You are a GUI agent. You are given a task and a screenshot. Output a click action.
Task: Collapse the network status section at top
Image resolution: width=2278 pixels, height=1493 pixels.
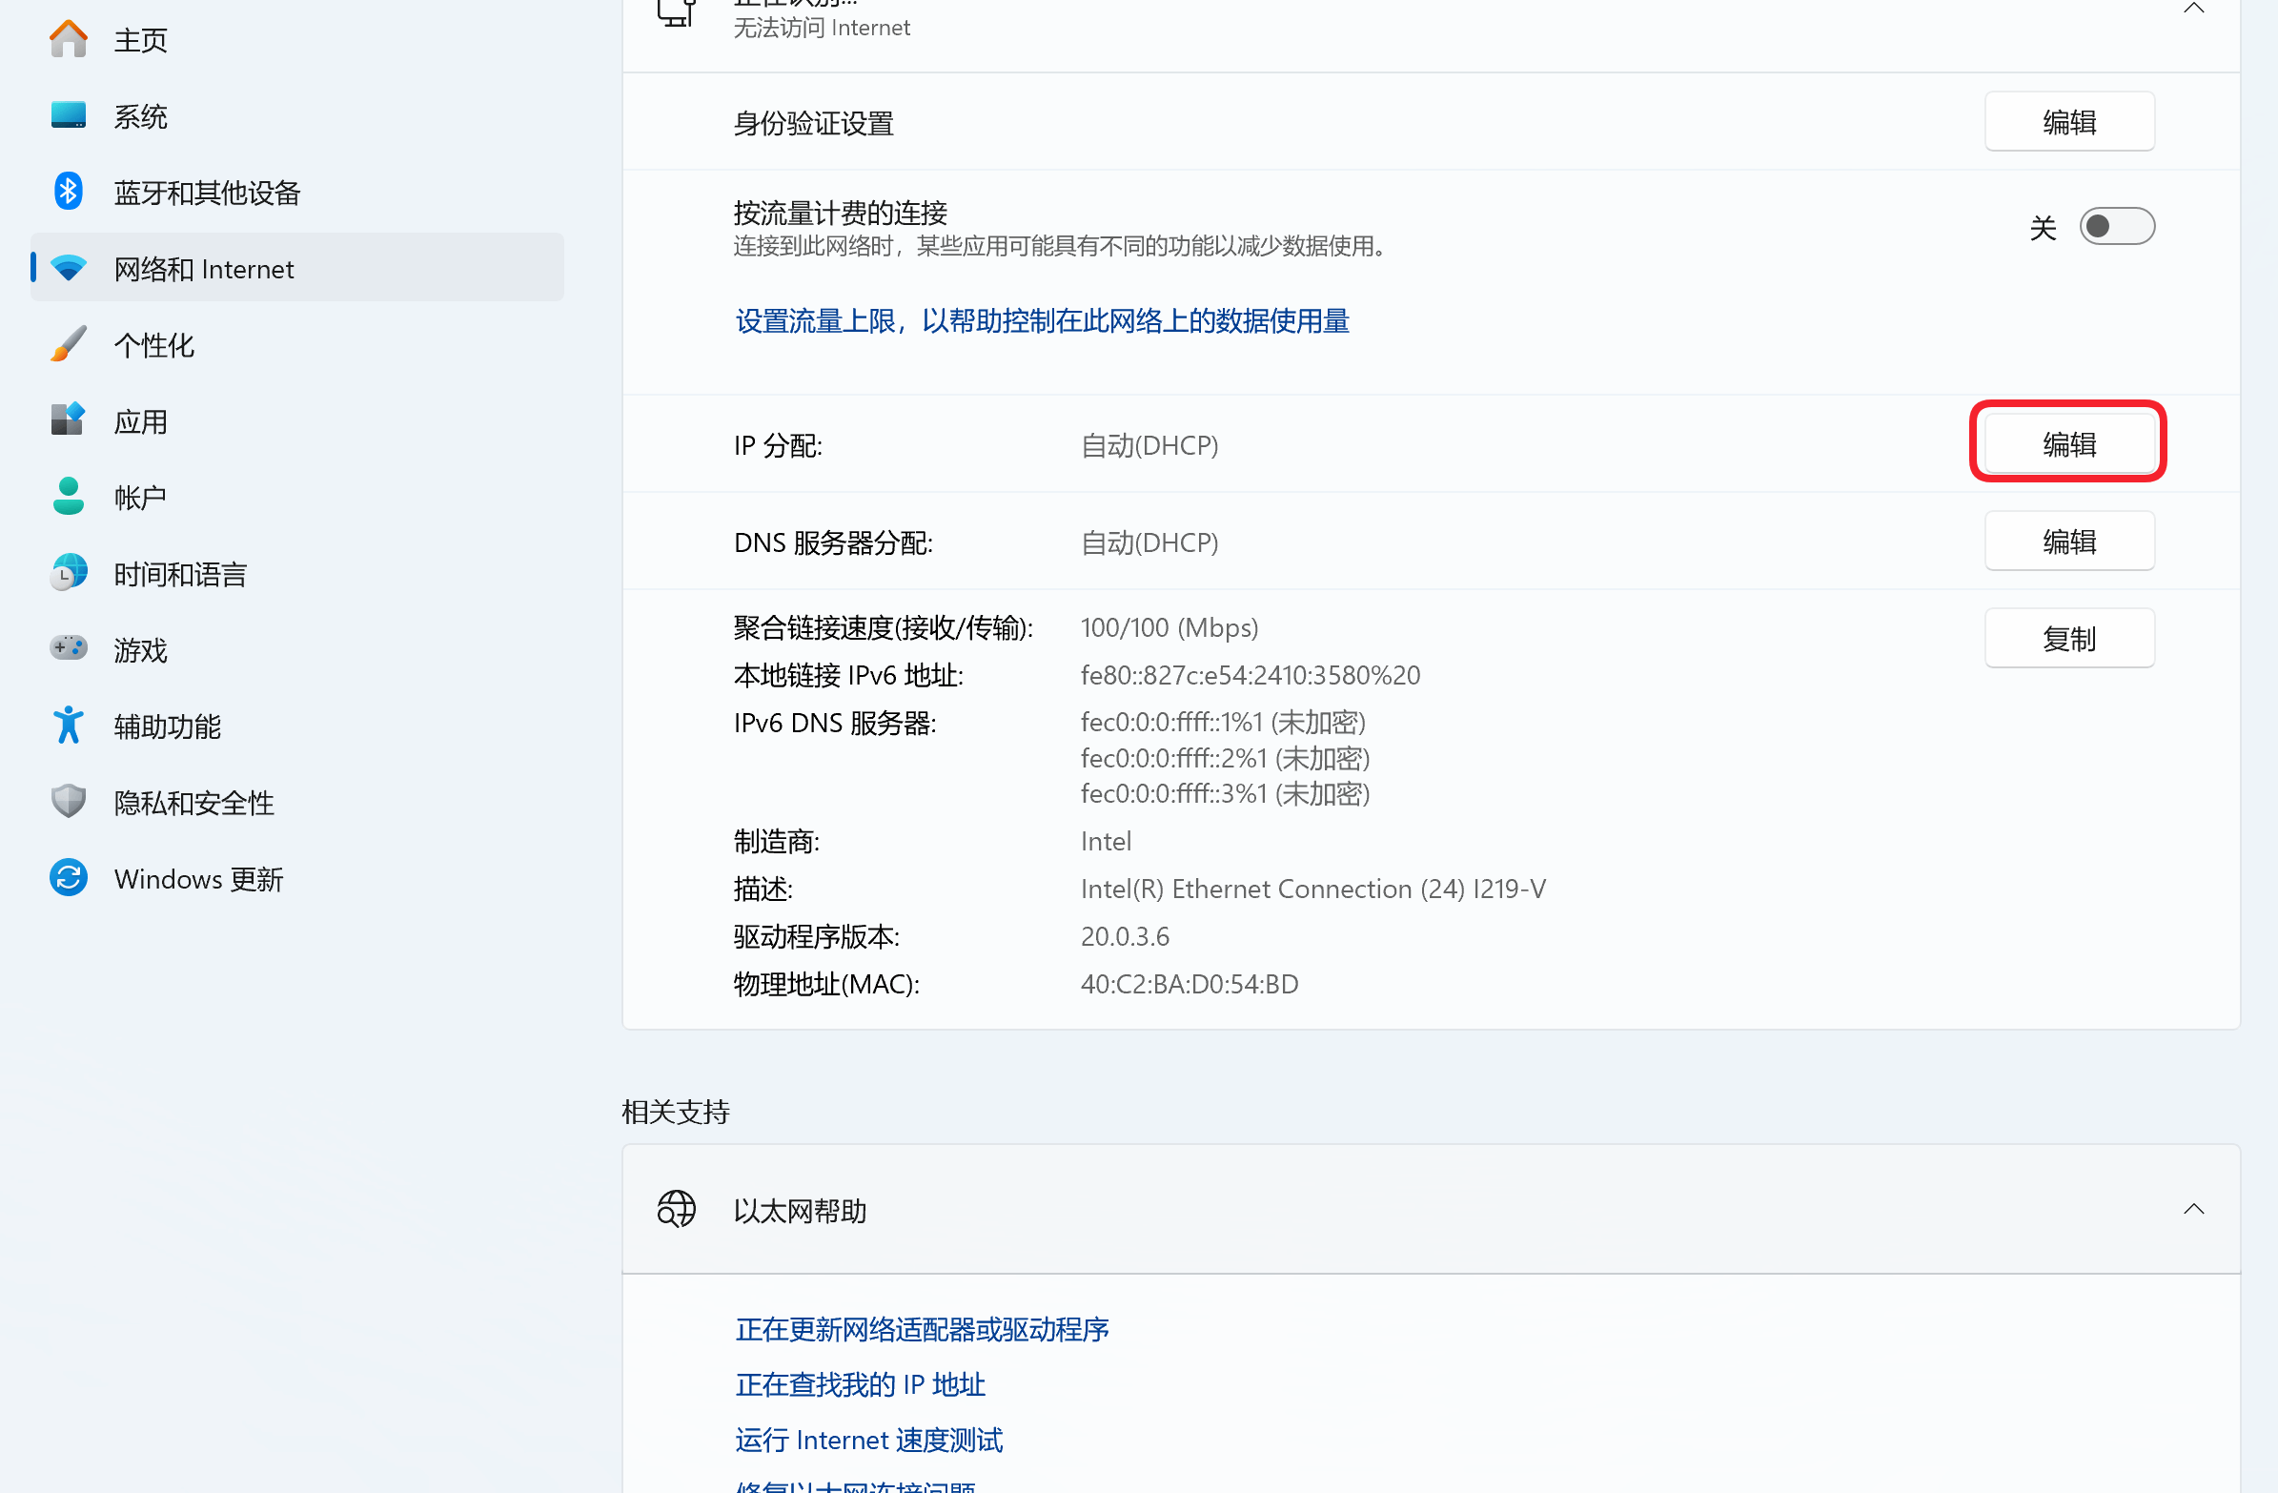click(2194, 8)
